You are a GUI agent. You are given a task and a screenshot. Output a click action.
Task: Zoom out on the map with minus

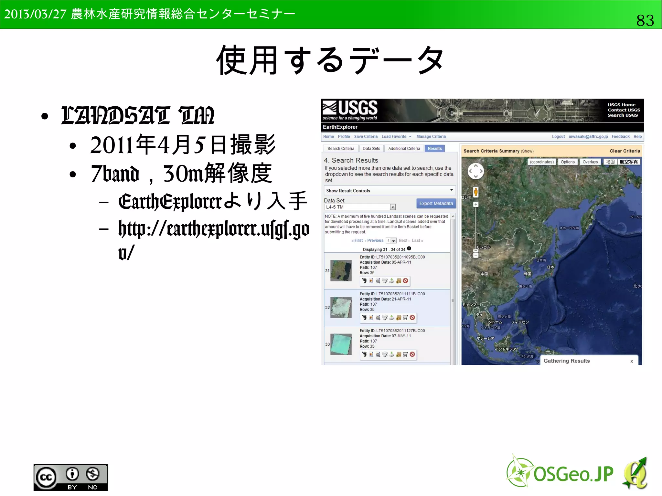pyautogui.click(x=476, y=255)
